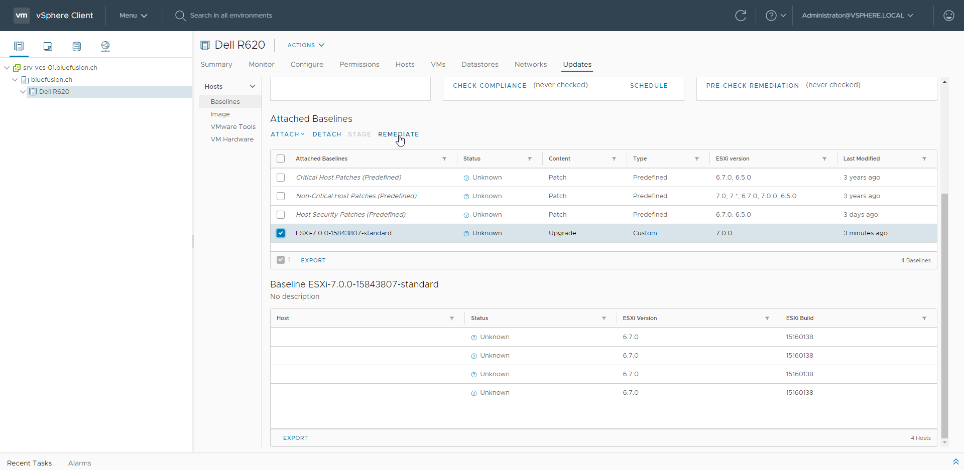Select VMware Tools in Hosts sidebar
Viewport: 964px width, 470px height.
point(233,127)
